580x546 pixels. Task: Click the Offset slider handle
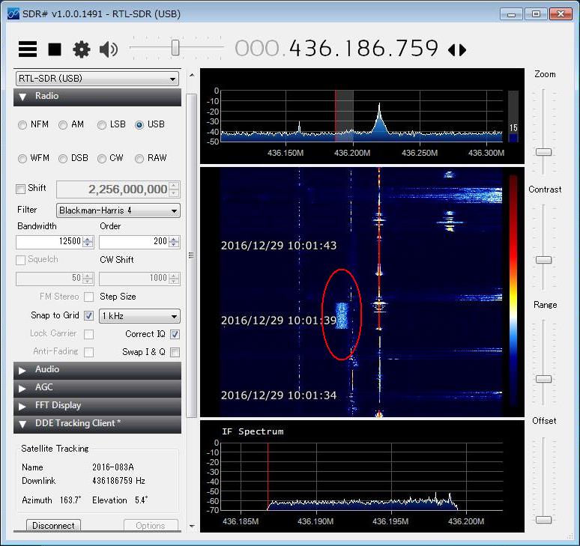point(544,520)
